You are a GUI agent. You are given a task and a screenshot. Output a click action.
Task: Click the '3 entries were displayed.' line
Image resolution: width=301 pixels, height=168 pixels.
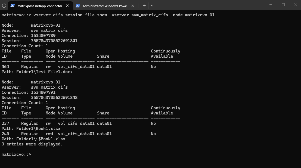pyautogui.click(x=32, y=144)
